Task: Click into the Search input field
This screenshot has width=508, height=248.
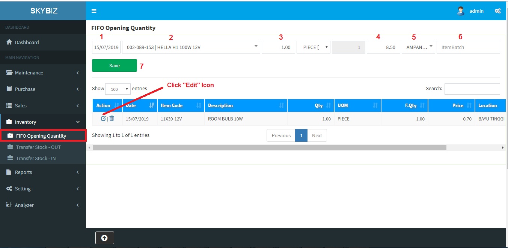Action: pyautogui.click(x=472, y=89)
